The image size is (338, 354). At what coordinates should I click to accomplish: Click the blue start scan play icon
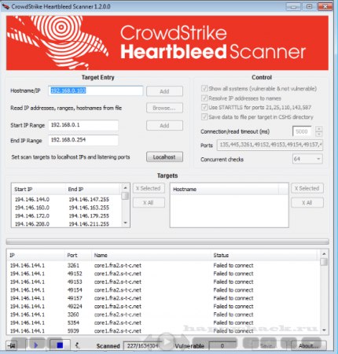pyautogui.click(x=36, y=345)
